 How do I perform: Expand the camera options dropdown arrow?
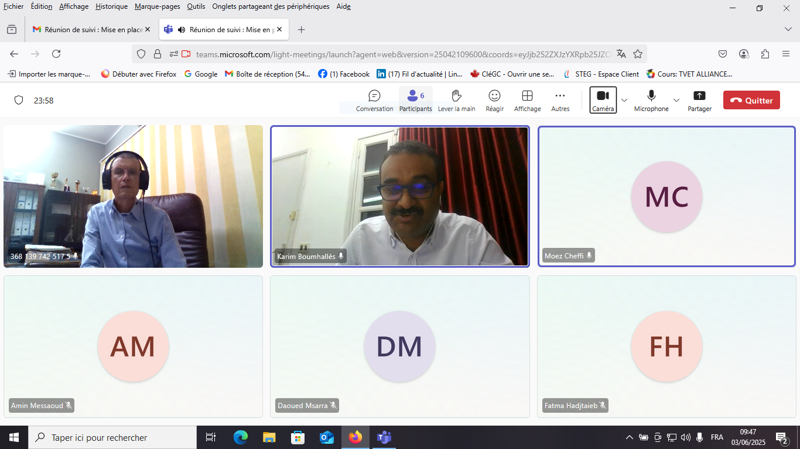pyautogui.click(x=624, y=101)
